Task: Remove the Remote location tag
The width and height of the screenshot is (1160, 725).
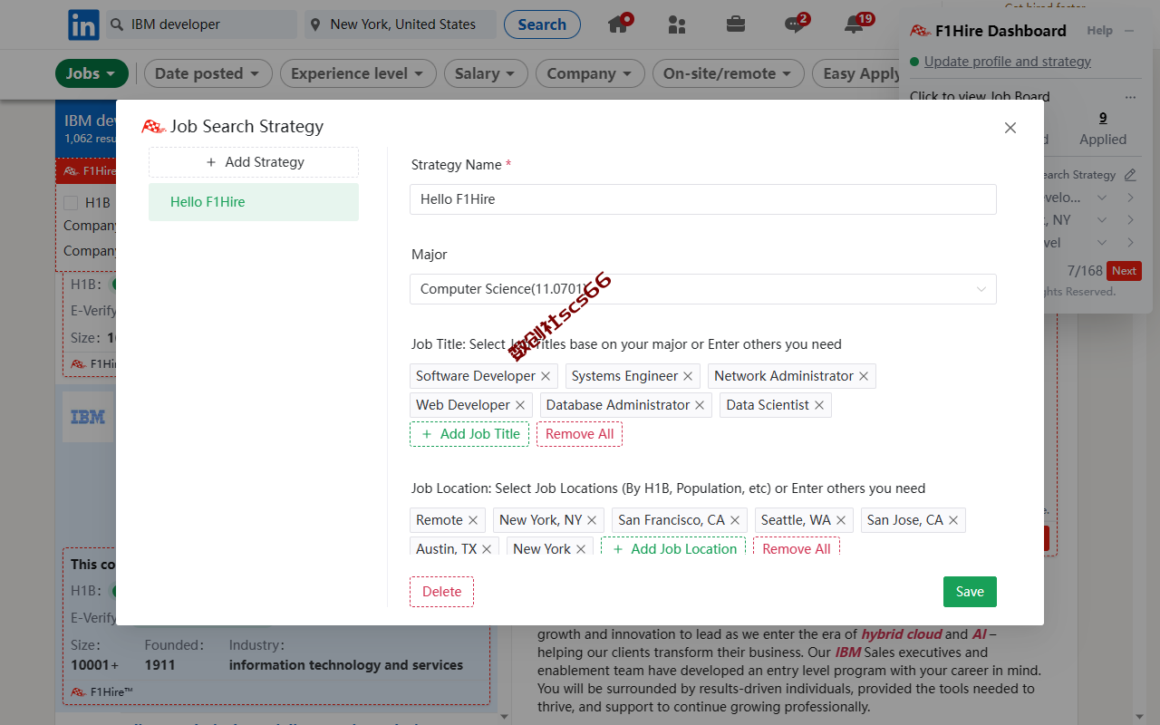Action: point(473,520)
